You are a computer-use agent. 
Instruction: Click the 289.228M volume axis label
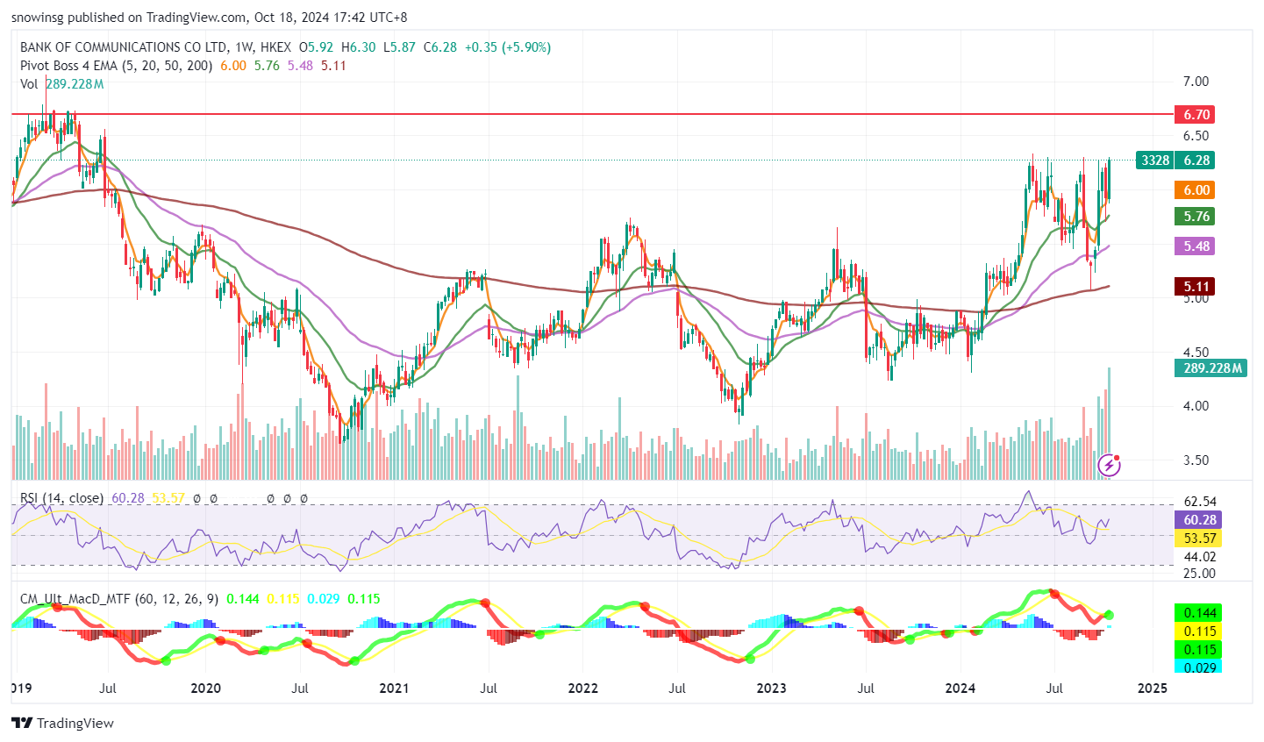click(x=1212, y=367)
